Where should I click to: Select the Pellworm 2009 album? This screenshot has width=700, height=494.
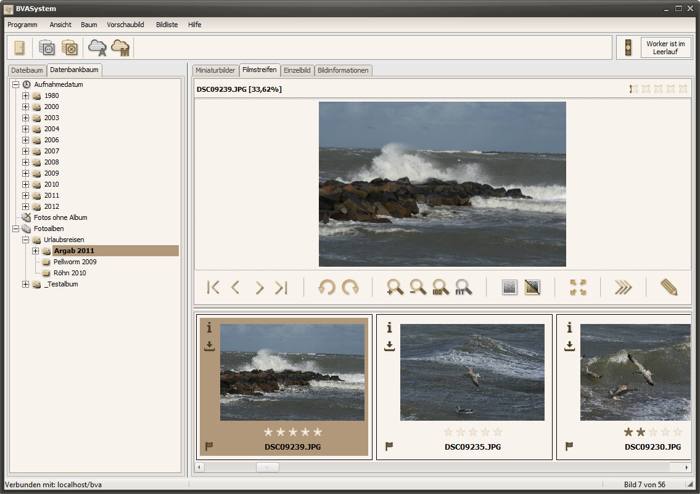point(75,262)
